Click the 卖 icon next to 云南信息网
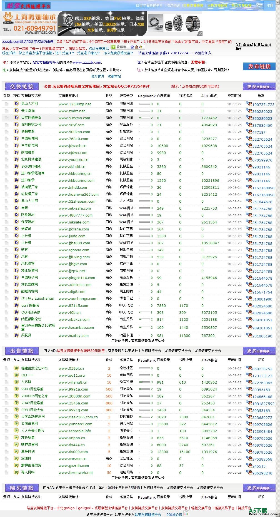 [x=16, y=424]
